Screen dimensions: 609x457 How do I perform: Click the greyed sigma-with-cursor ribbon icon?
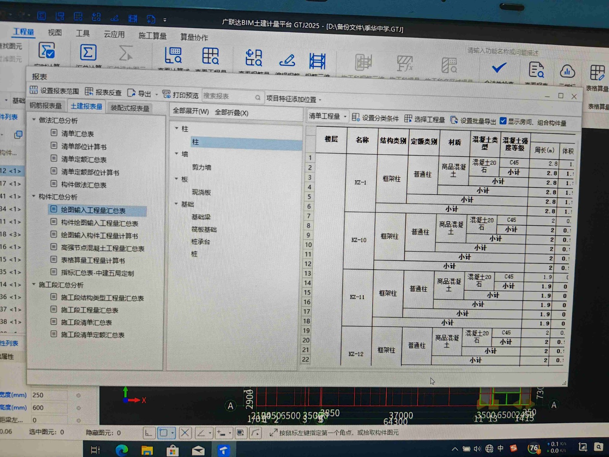tap(126, 53)
